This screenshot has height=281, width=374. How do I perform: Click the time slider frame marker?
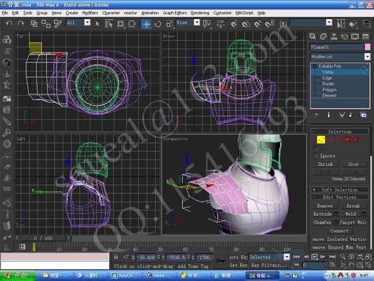(34, 247)
